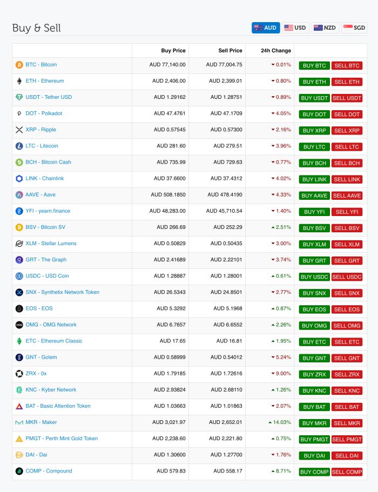Click the Synthetix Network icon
This screenshot has width=378, height=492.
[x=19, y=292]
